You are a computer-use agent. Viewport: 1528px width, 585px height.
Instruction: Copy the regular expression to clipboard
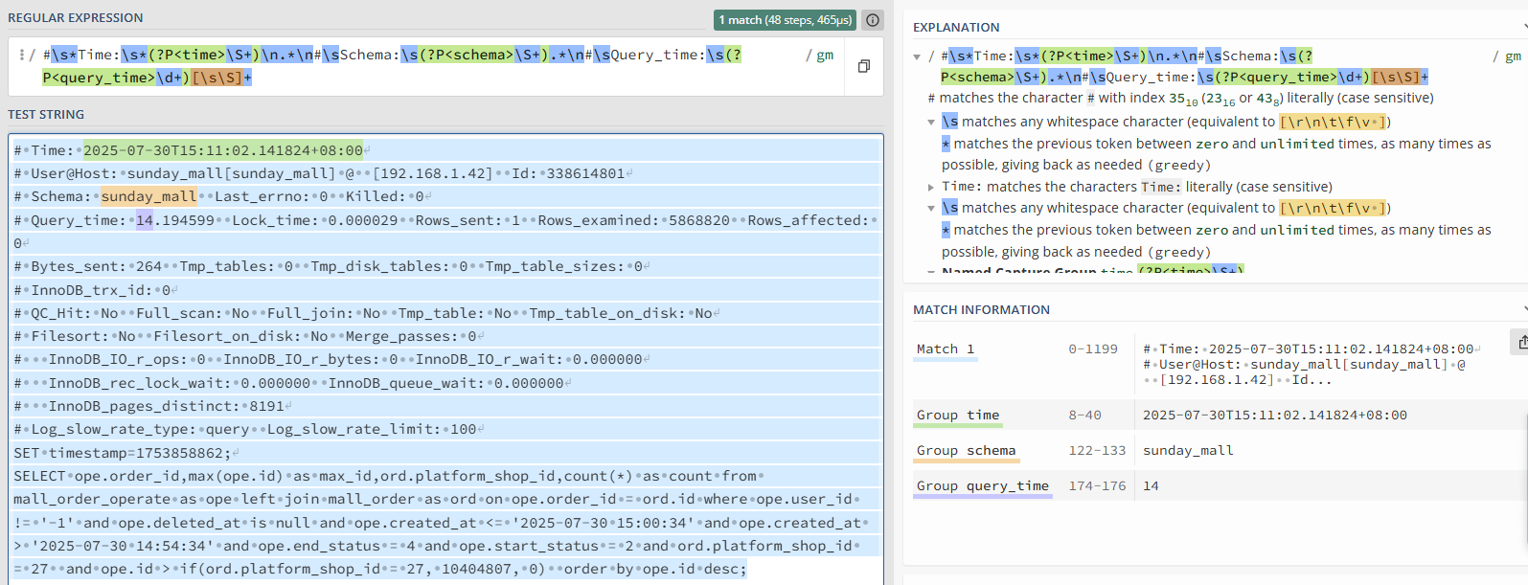click(863, 66)
